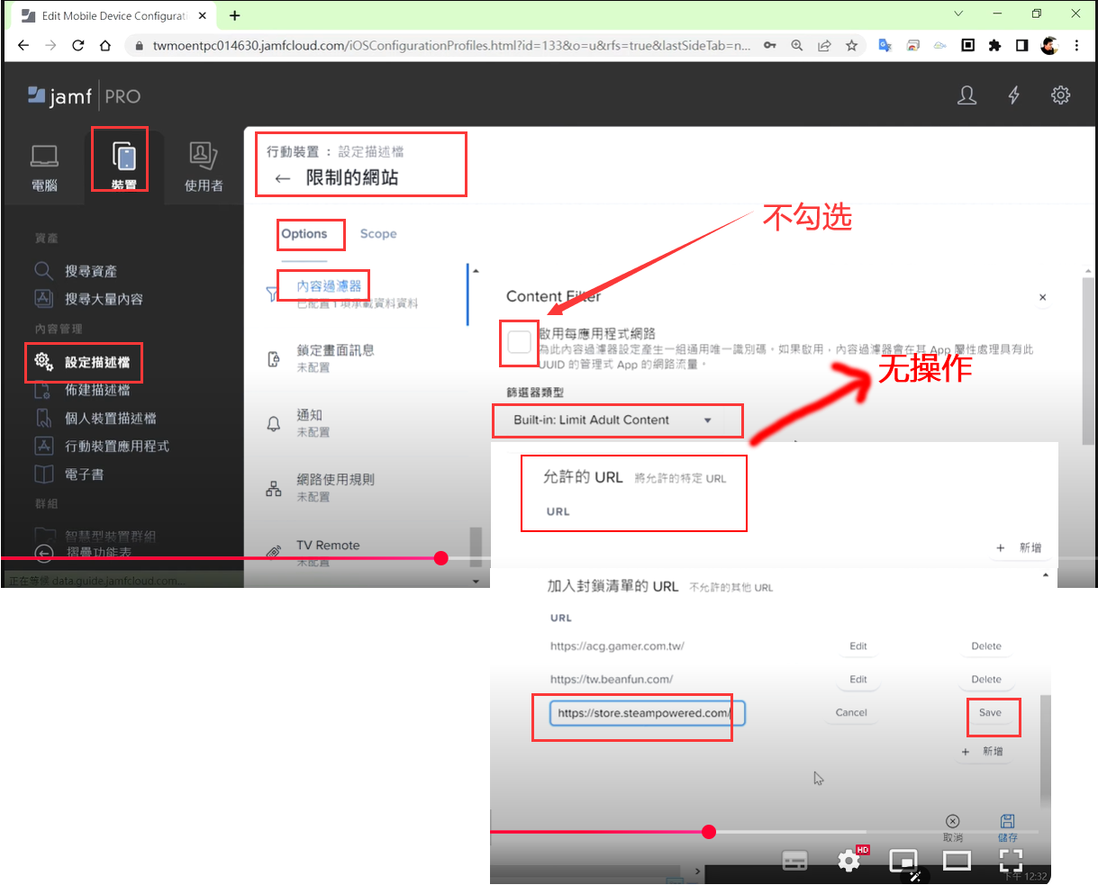This screenshot has height=885, width=1098.
Task: Edit the tw.beanfun.com URL row
Action: click(858, 680)
